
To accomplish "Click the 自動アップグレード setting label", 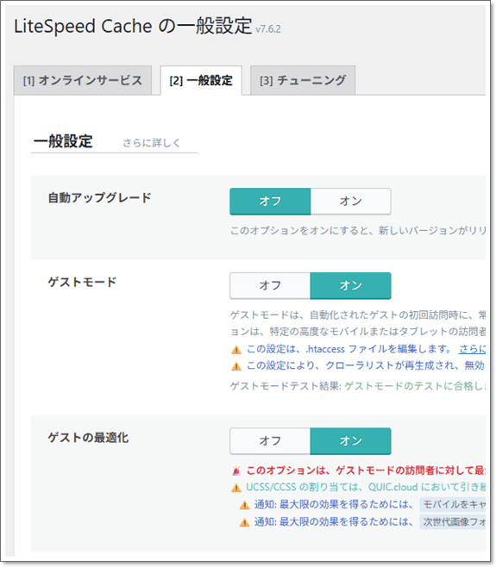I will pyautogui.click(x=99, y=198).
